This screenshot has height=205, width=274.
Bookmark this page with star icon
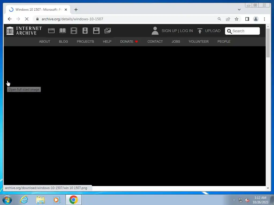pos(237,19)
